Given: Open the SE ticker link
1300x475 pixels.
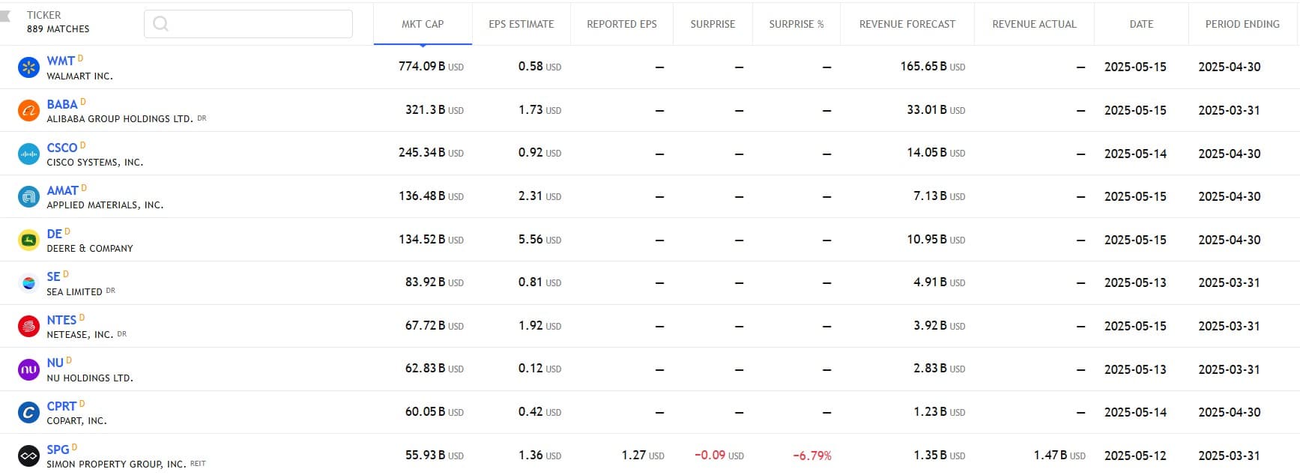Looking at the screenshot, I should click(x=53, y=276).
